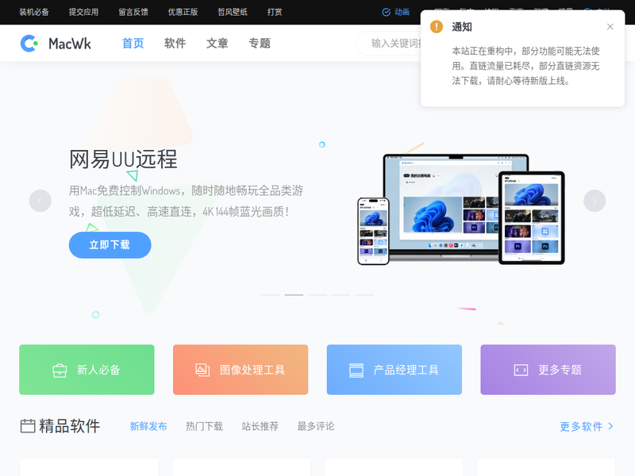Select the first carousel indicator dash
This screenshot has height=476, width=635.
pos(271,294)
